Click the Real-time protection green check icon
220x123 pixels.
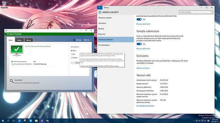(12, 61)
